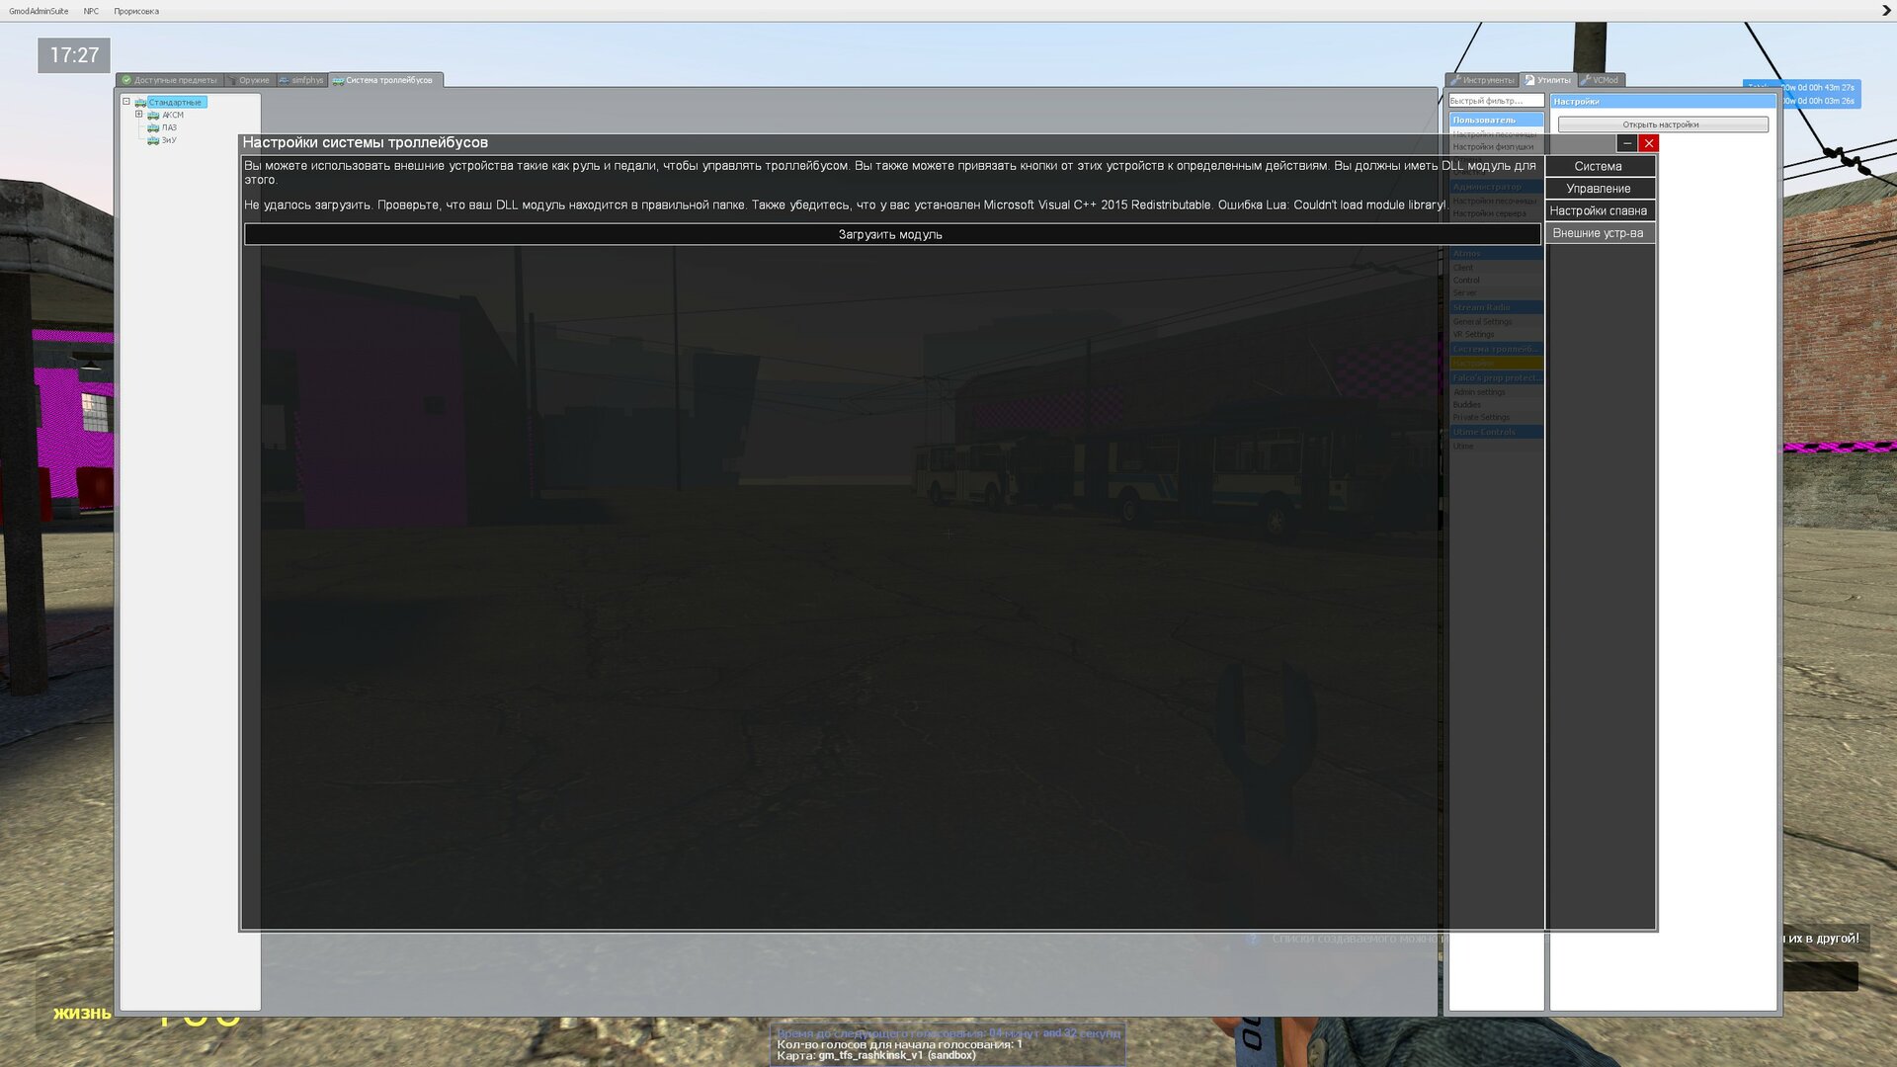Screen dimensions: 1897x1067
Task: Focus the Быстрый фильтр search field
Action: pos(1495,101)
